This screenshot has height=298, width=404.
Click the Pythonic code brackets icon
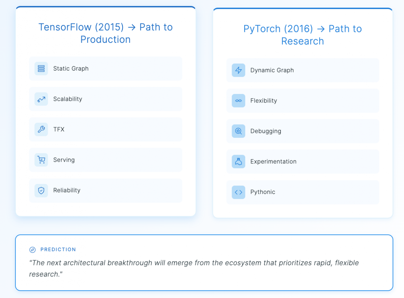pos(239,192)
